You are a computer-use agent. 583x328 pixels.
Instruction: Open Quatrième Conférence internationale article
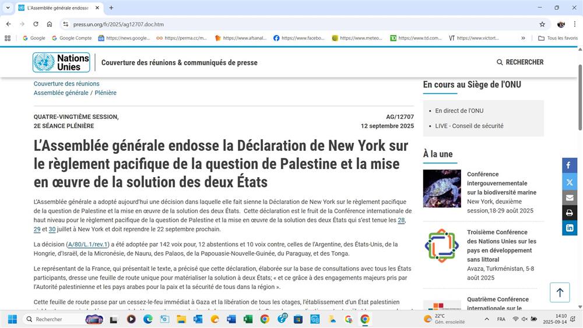[498, 304]
